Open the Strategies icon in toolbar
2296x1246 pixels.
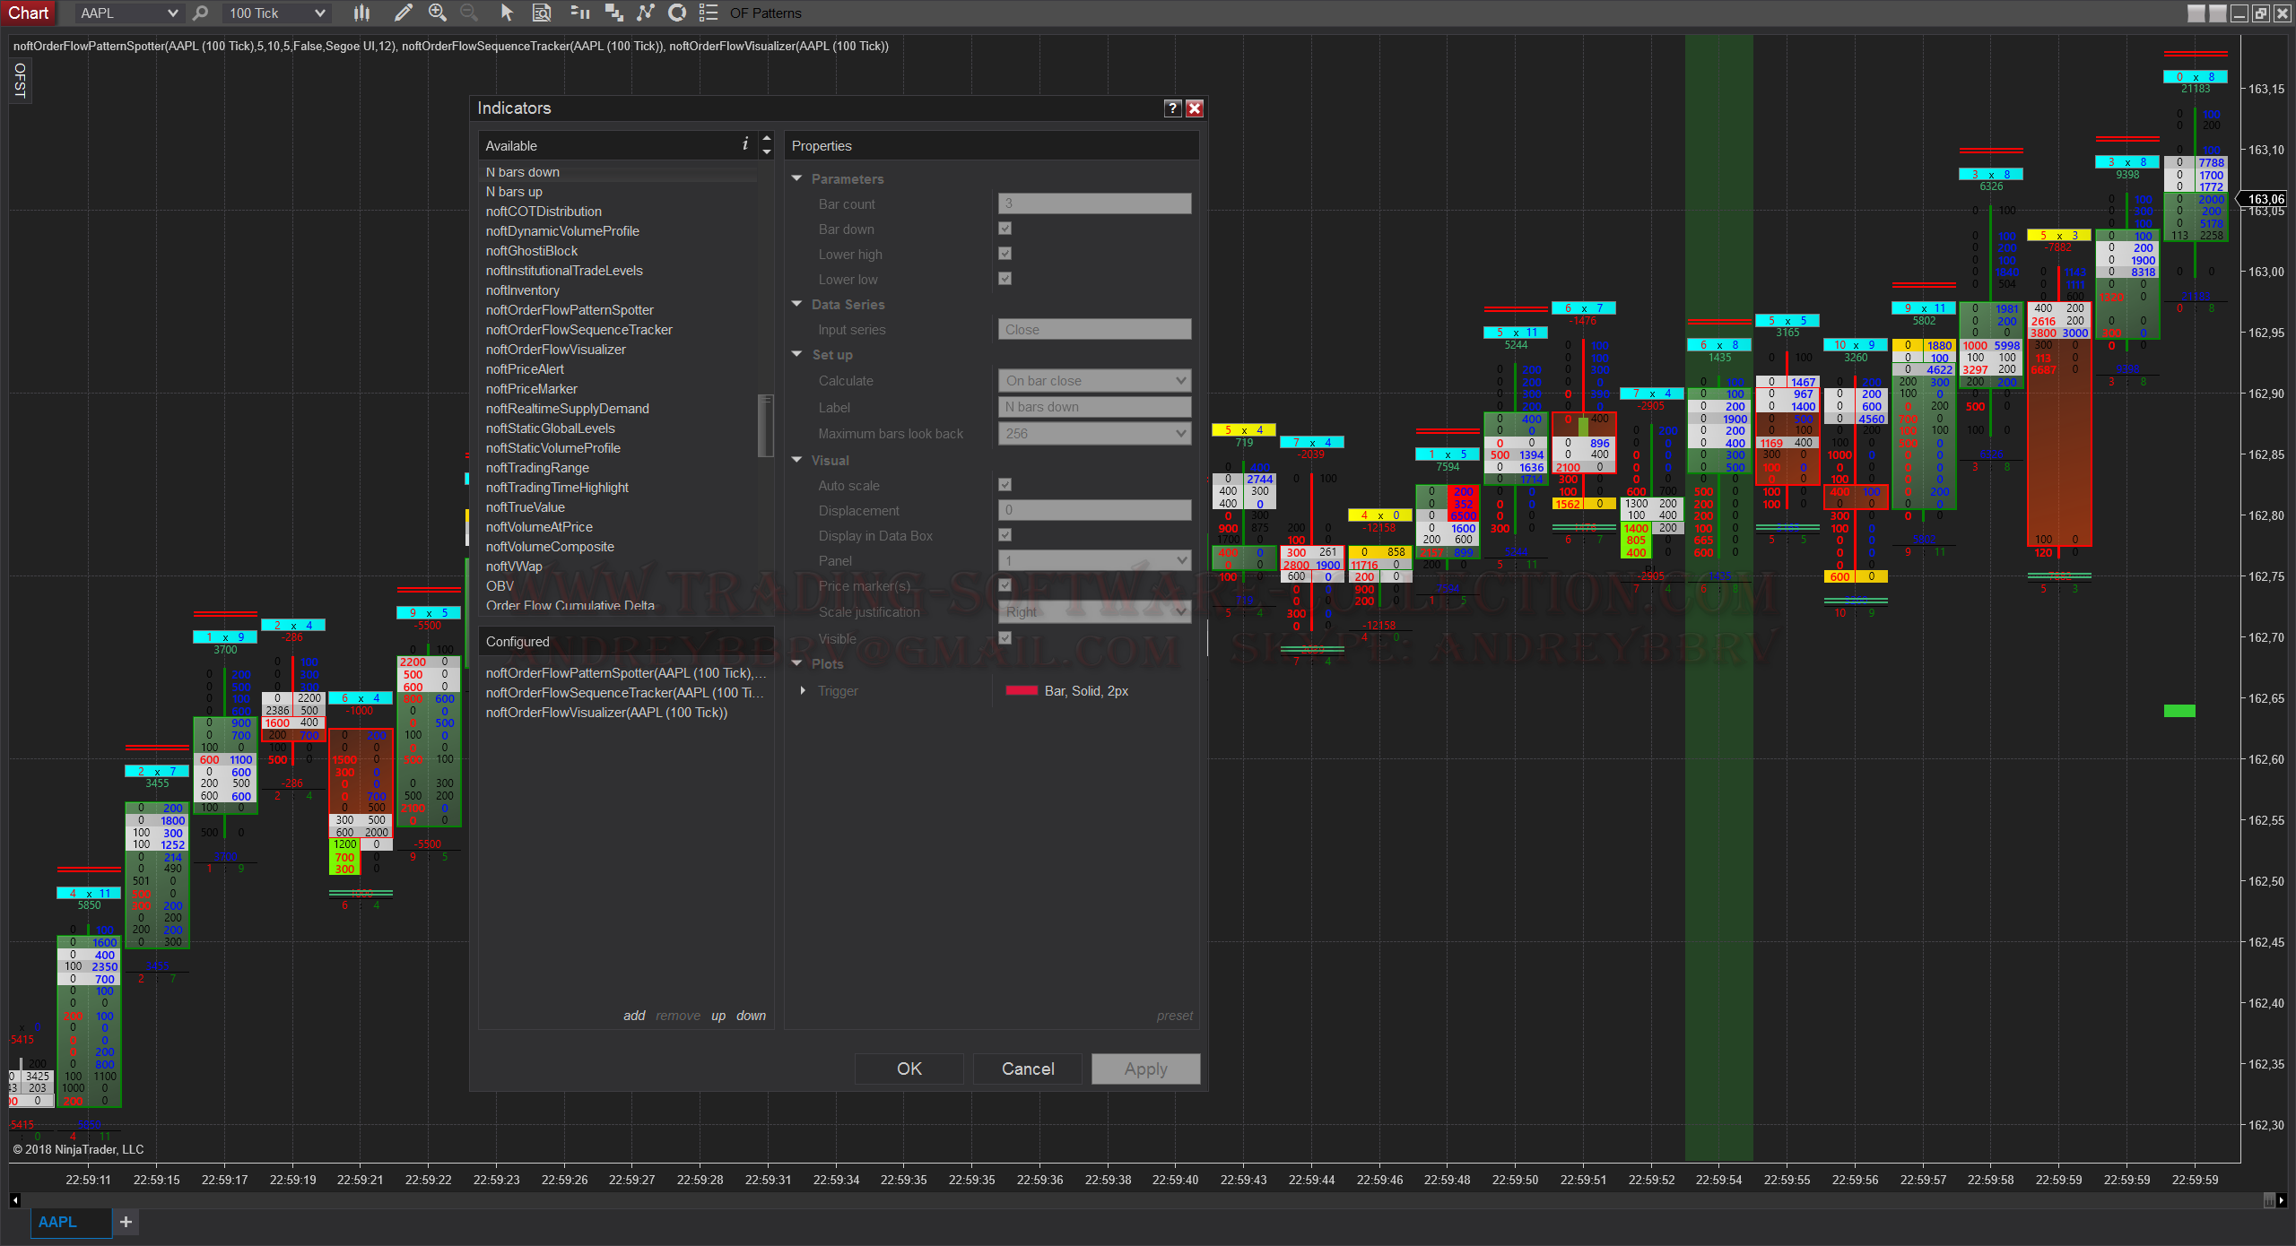678,13
